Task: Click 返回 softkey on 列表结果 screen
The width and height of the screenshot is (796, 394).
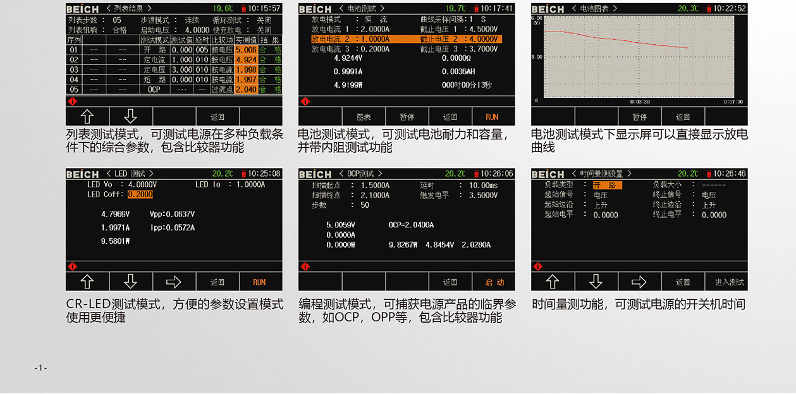Action: [217, 117]
